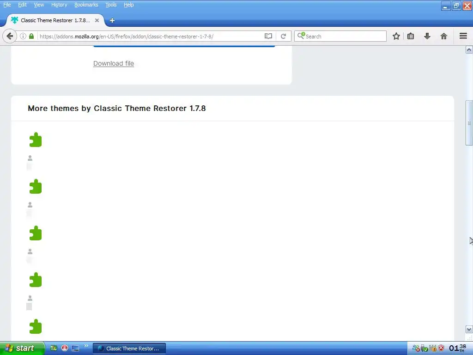This screenshot has height=355, width=473.
Task: Select the Classic Theme Restorer 1.7.8 tab
Action: click(x=55, y=20)
